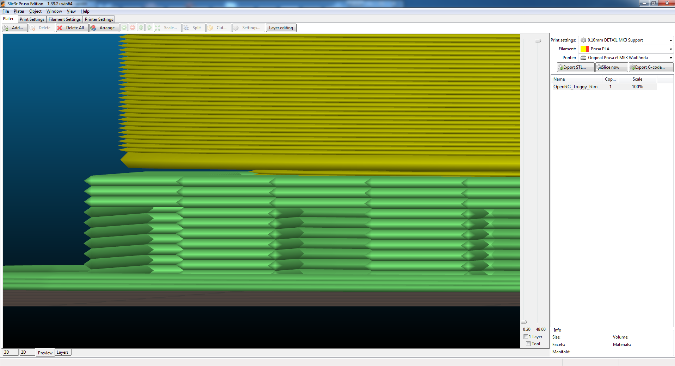Click the Split toolbar button
The image size is (675, 366).
pyautogui.click(x=194, y=28)
